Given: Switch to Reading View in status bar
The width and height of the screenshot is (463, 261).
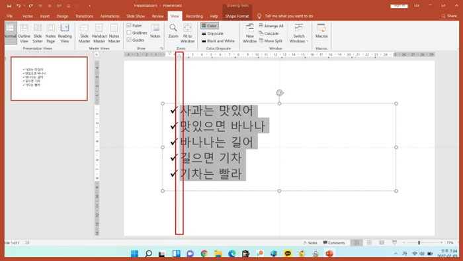Looking at the screenshot, I should coord(382,242).
